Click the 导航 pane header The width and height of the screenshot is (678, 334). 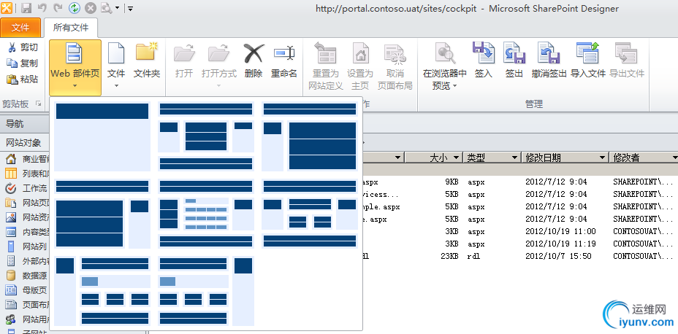(25, 124)
